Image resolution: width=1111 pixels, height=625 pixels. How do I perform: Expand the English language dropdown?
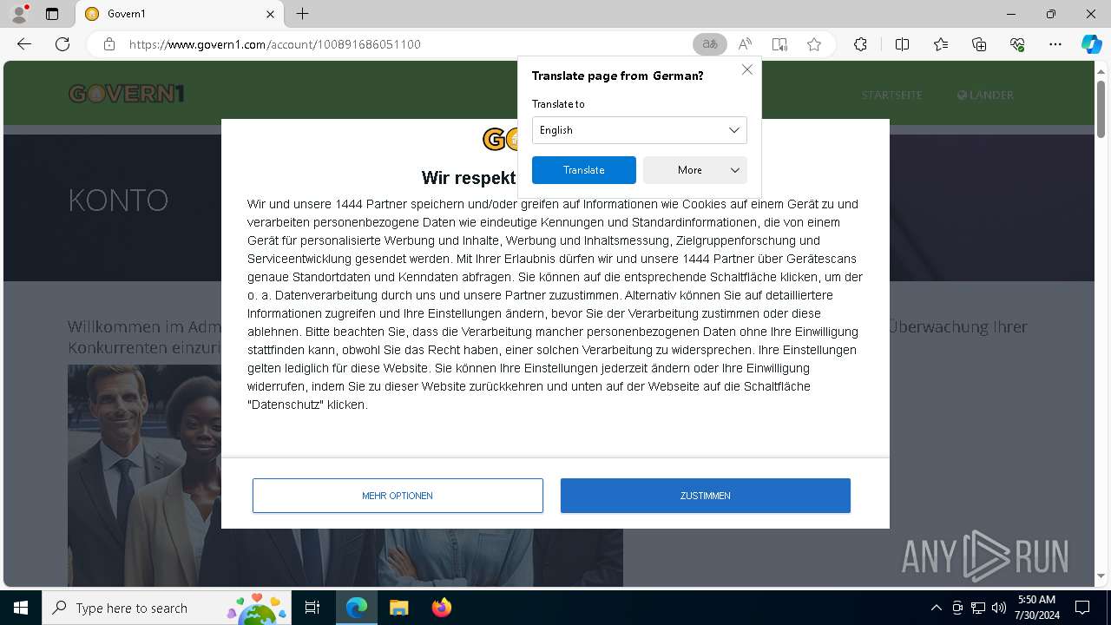click(639, 130)
